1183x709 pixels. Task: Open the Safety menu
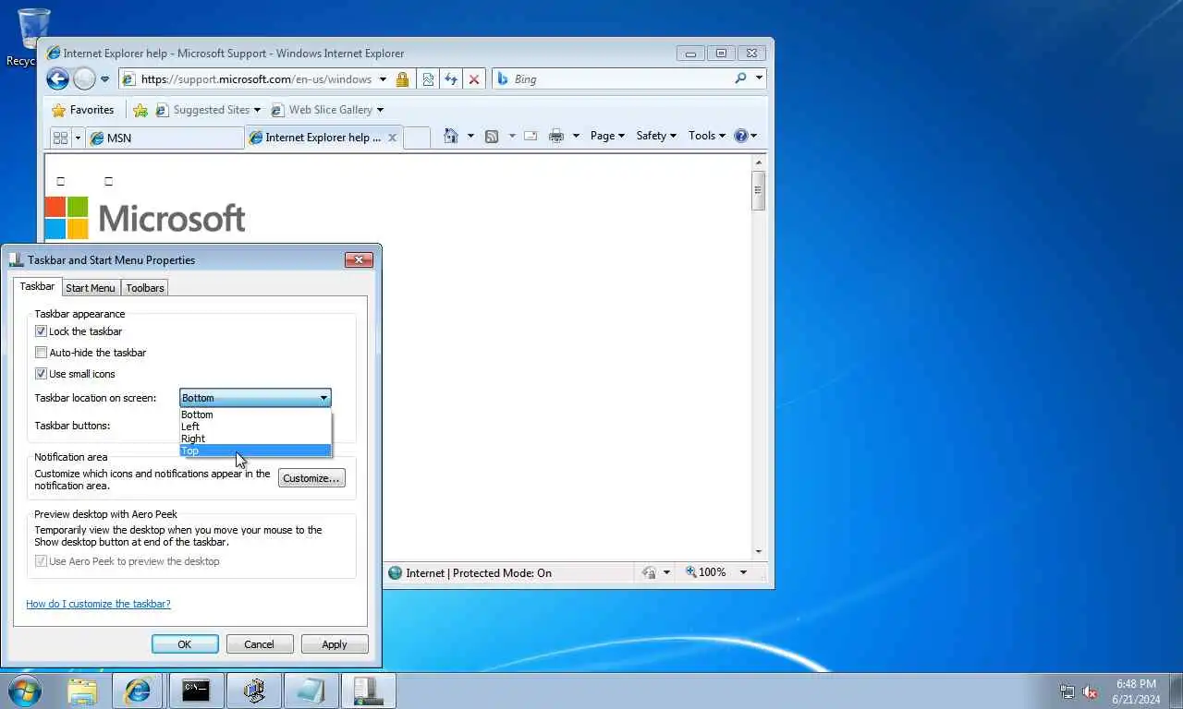click(x=656, y=136)
